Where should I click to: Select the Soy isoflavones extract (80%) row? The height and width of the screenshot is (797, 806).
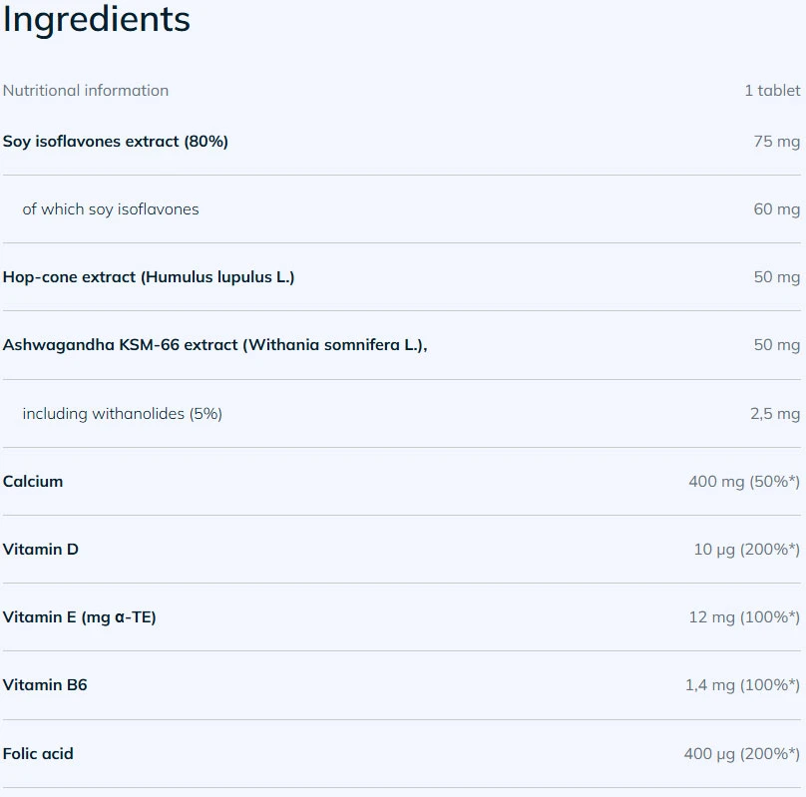pyautogui.click(x=116, y=142)
